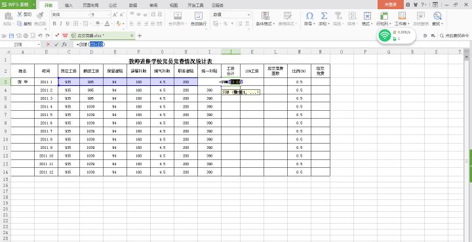This screenshot has width=472, height=242.
Task: Click the Wrap Text (自动换行) icon
Action: tap(199, 16)
